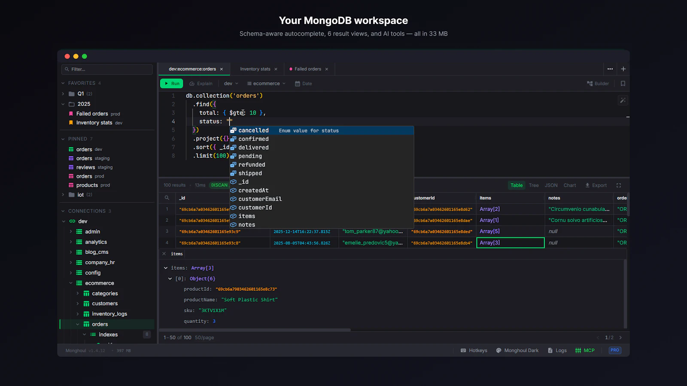The image size is (687, 386).
Task: Expand the Q1 folder
Action: click(x=63, y=93)
